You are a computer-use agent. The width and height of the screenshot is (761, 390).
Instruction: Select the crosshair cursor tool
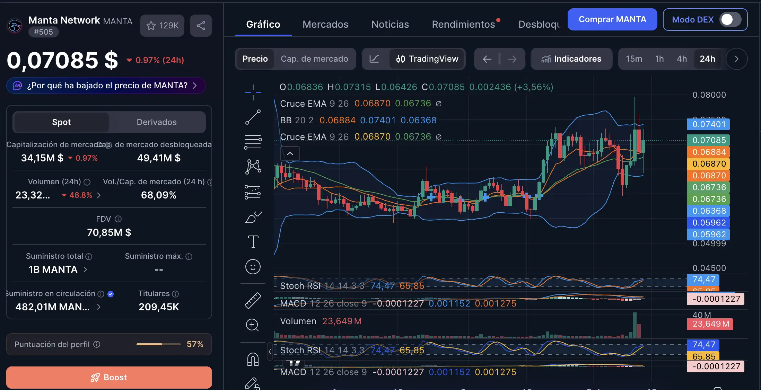click(253, 92)
